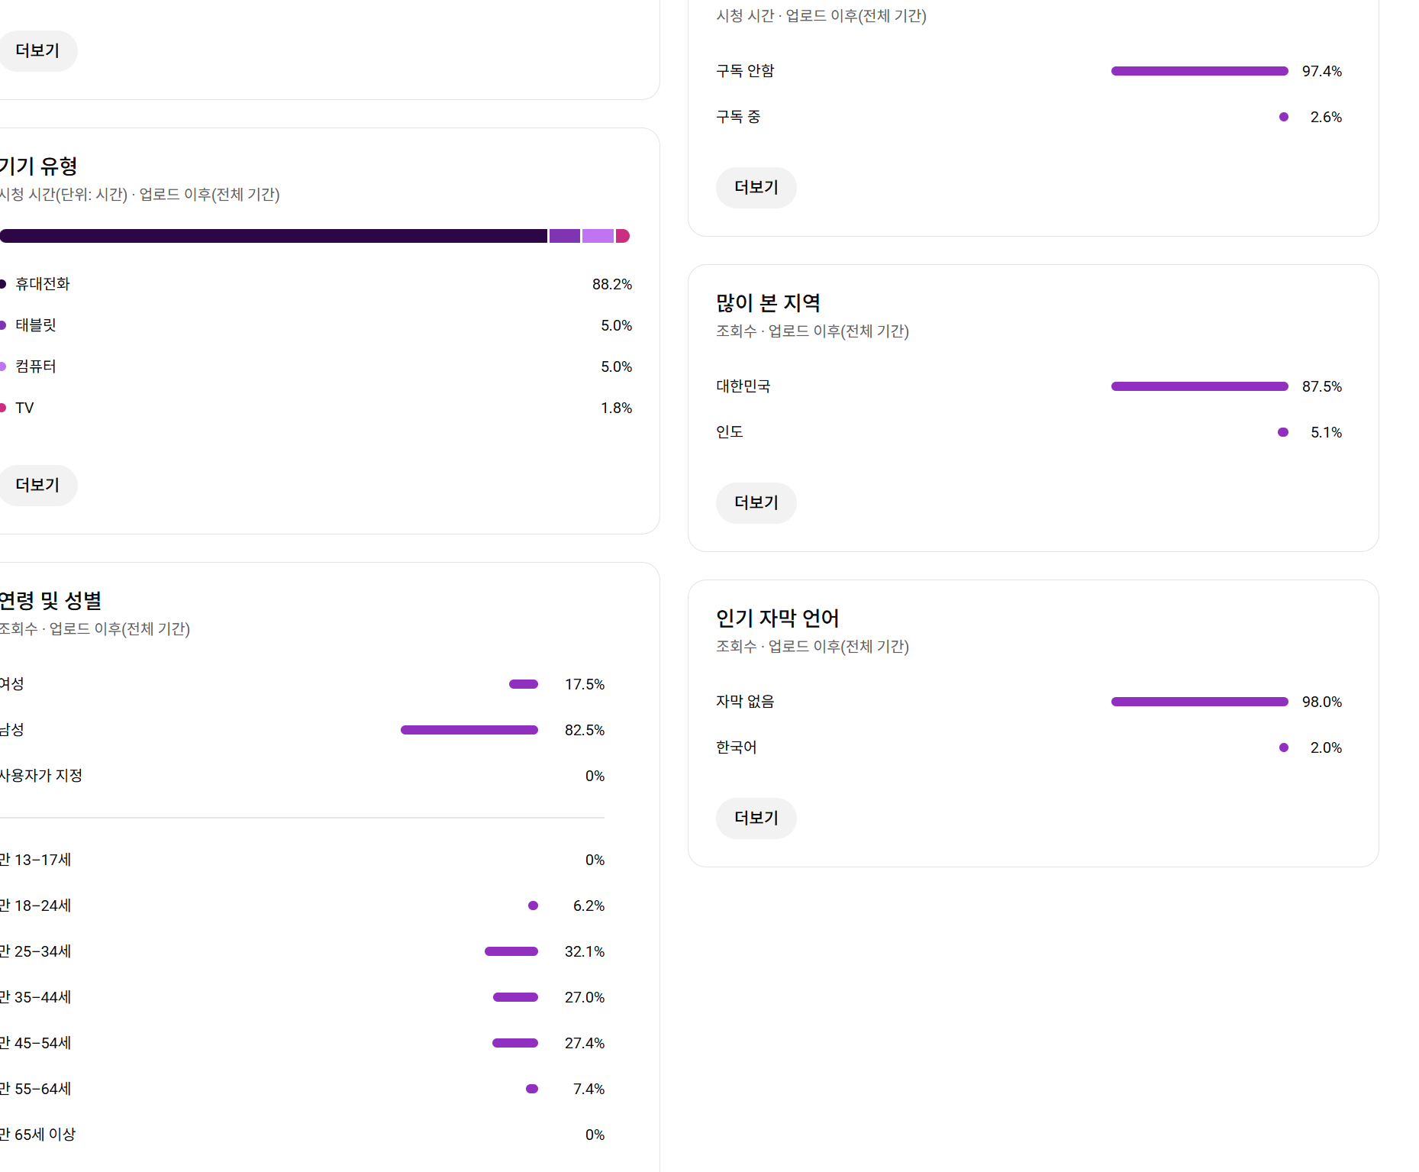Select the 한국어 2.0% dot indicator

pyautogui.click(x=1284, y=747)
